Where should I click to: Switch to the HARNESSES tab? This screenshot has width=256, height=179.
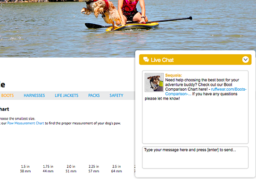pos(34,95)
